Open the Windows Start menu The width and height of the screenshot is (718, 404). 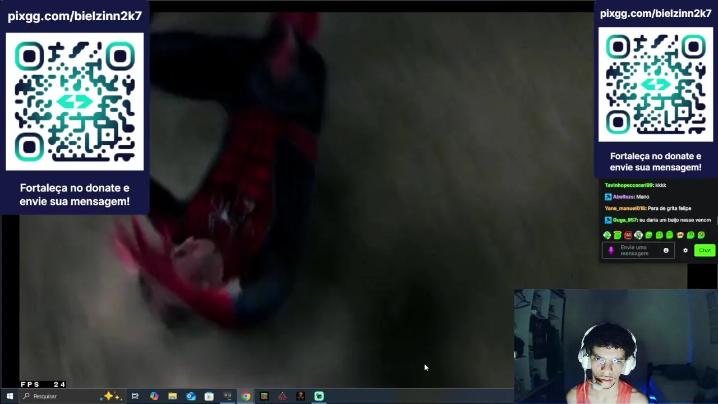[10, 396]
